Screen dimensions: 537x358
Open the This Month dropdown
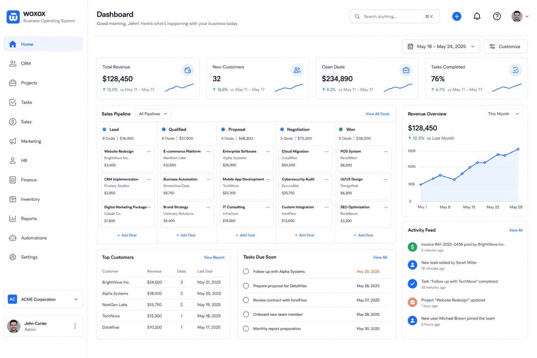pos(503,114)
